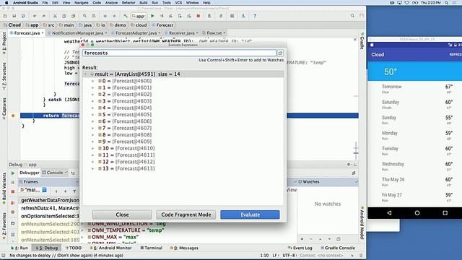The image size is (462, 260).
Task: Open Terminal tool window
Action: [151, 248]
